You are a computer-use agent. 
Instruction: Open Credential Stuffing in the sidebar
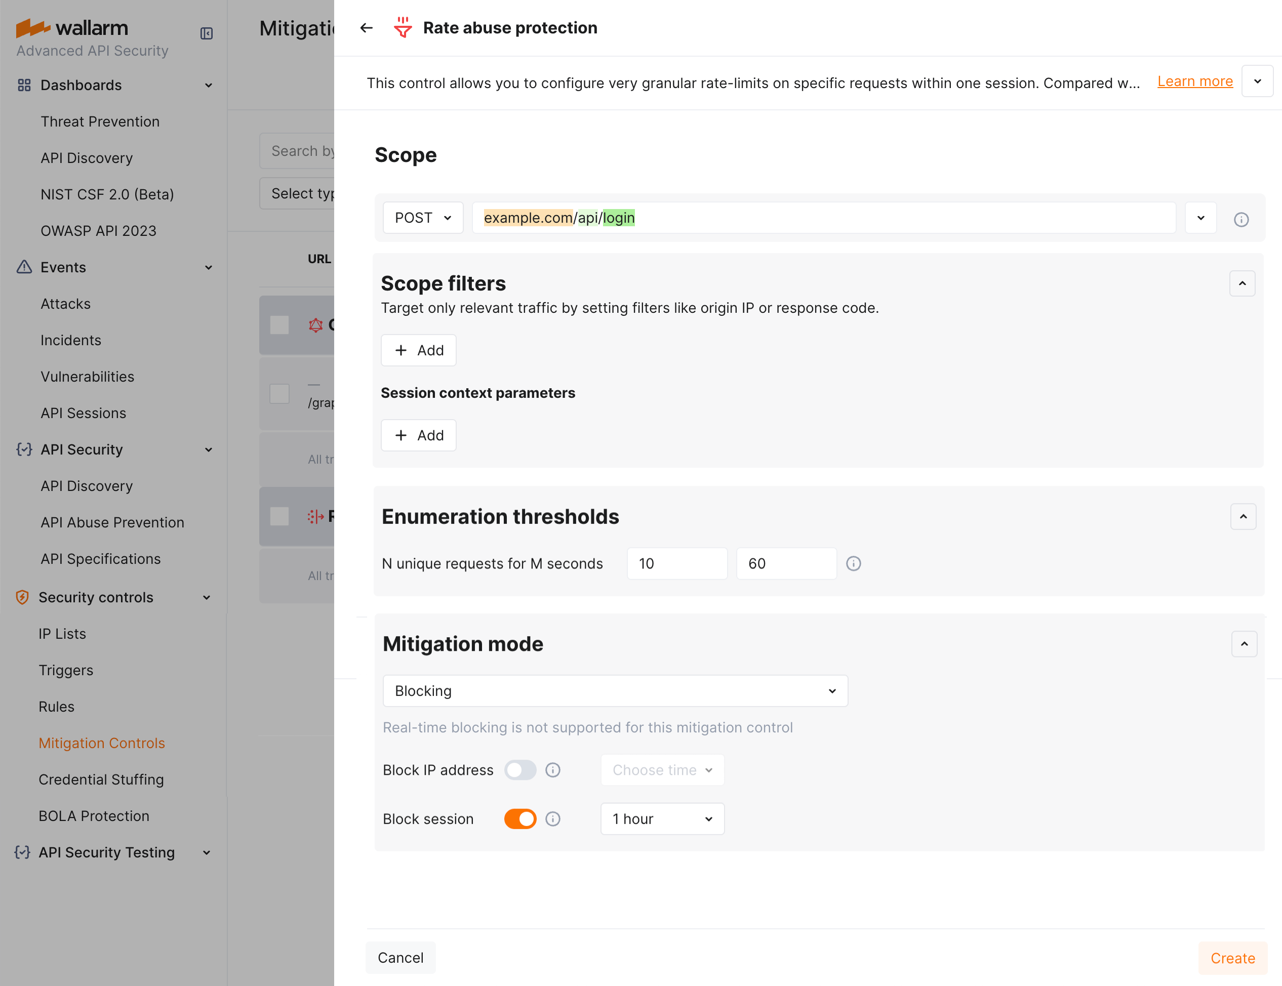(x=101, y=779)
